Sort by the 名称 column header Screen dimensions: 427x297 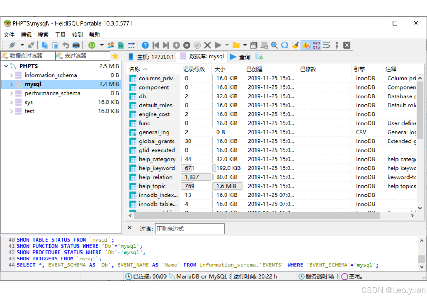(x=153, y=69)
